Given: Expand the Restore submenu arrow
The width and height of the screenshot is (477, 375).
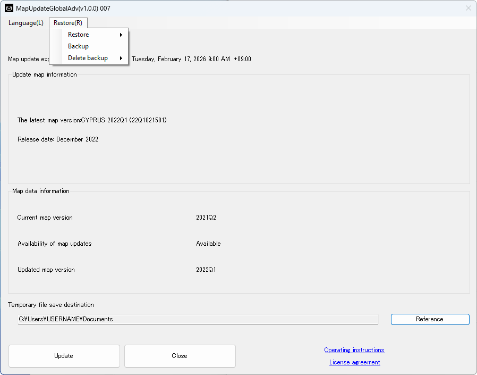Looking at the screenshot, I should pyautogui.click(x=121, y=35).
